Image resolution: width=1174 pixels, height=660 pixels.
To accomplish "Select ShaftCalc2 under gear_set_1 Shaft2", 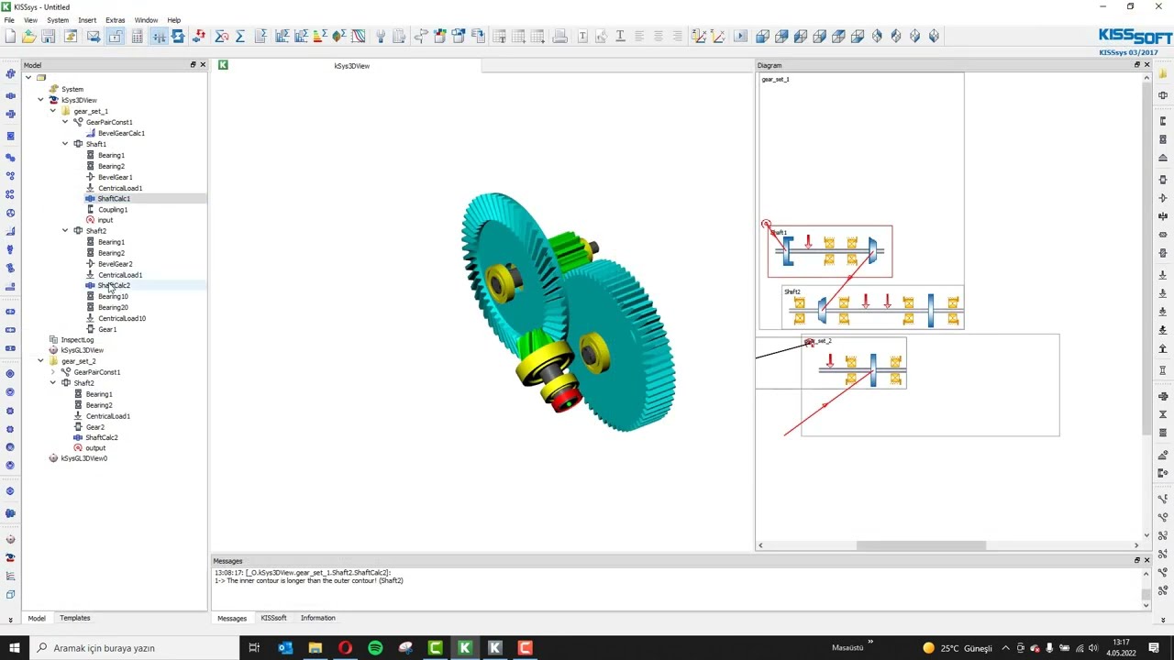I will click(114, 285).
